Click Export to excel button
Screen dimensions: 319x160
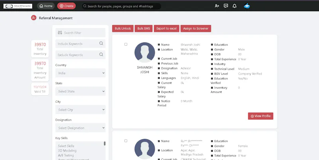coord(166,29)
